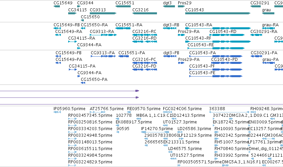
Task: Click the grau gene feature
Action: tap(268, 13)
